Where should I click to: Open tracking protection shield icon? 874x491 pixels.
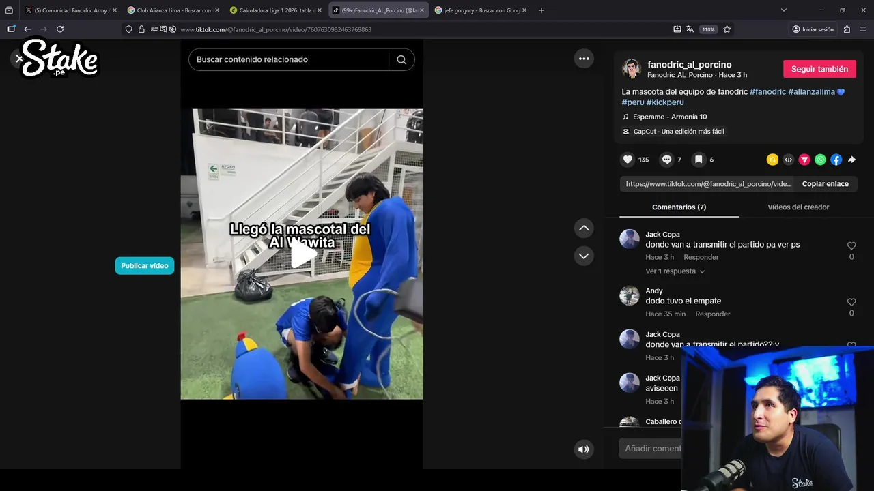[x=128, y=29]
